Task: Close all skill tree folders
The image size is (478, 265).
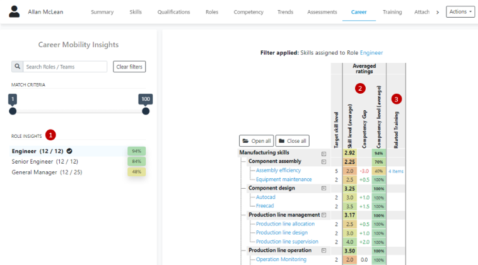Action: (x=292, y=141)
